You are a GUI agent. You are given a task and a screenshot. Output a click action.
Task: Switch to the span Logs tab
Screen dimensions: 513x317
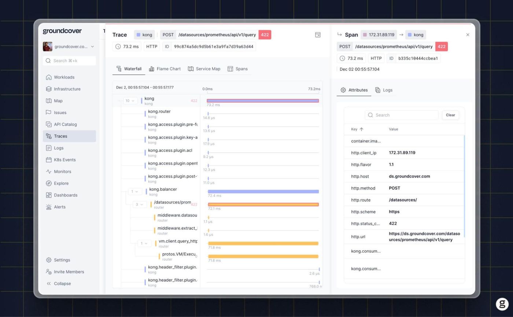(x=384, y=90)
